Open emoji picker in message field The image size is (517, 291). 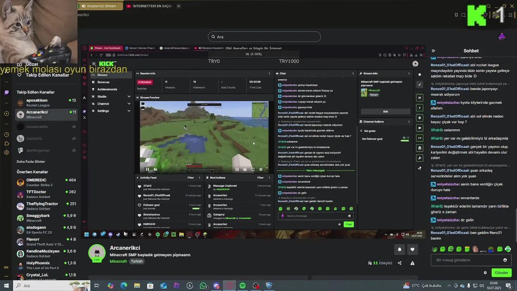coord(505,260)
